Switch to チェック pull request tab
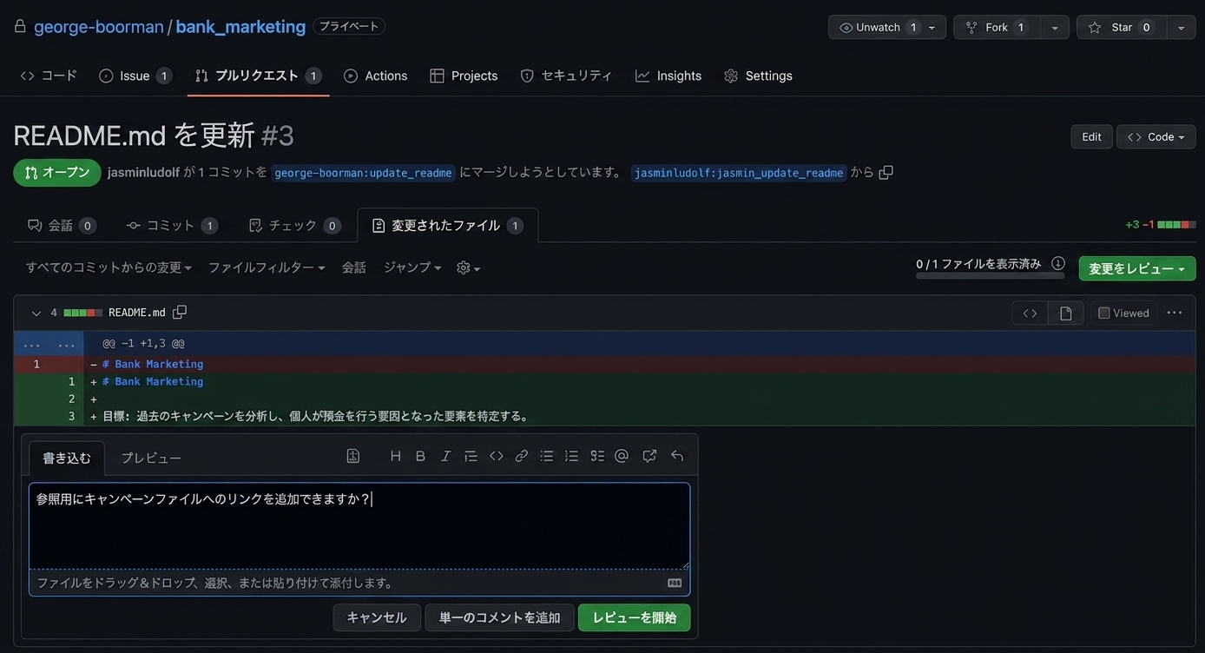The image size is (1205, 653). [294, 226]
